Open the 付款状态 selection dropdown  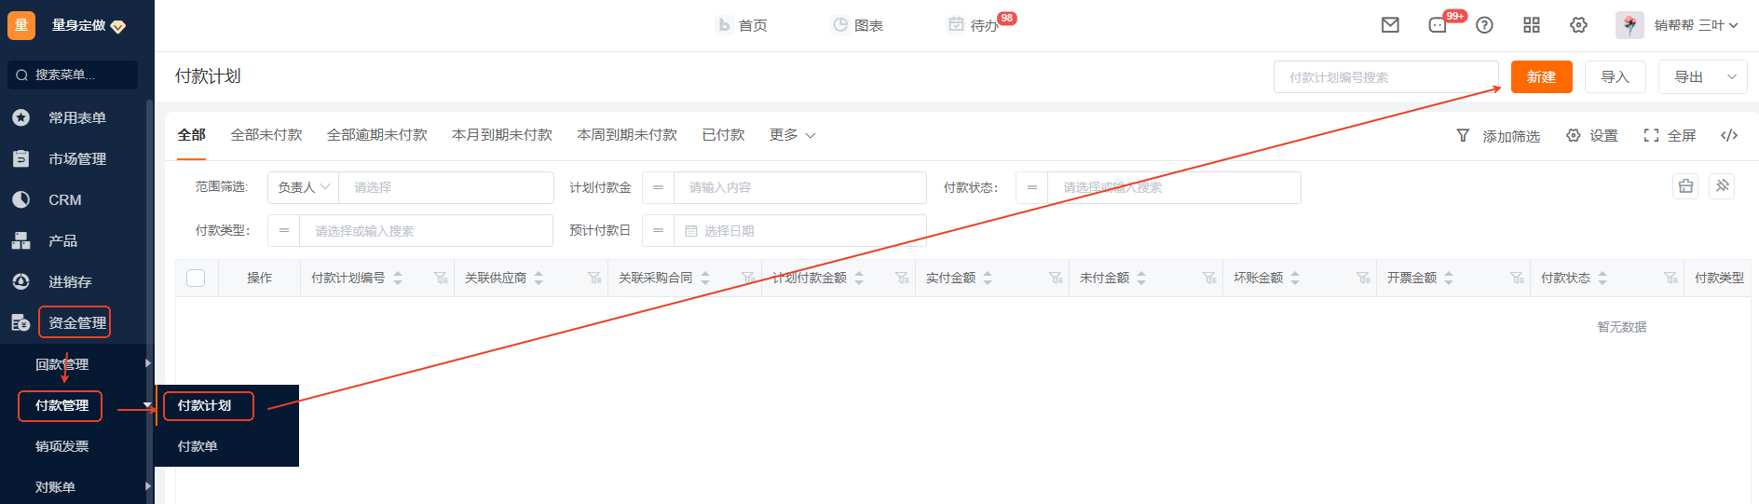pyautogui.click(x=1174, y=187)
